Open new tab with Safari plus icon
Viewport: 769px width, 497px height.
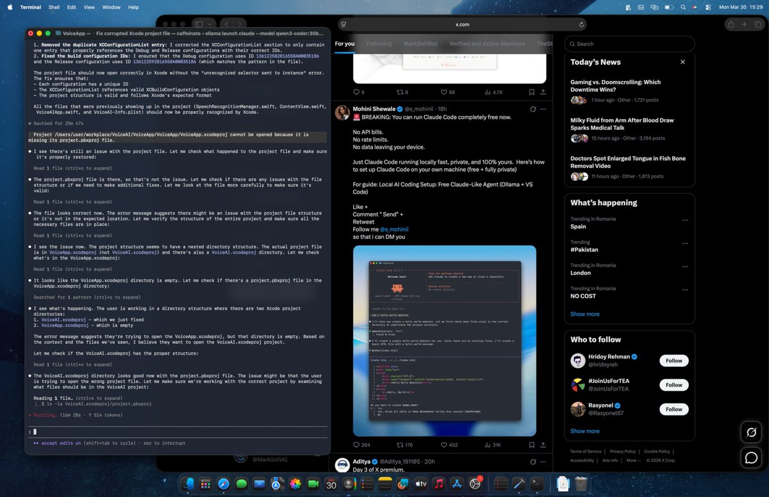pos(744,24)
